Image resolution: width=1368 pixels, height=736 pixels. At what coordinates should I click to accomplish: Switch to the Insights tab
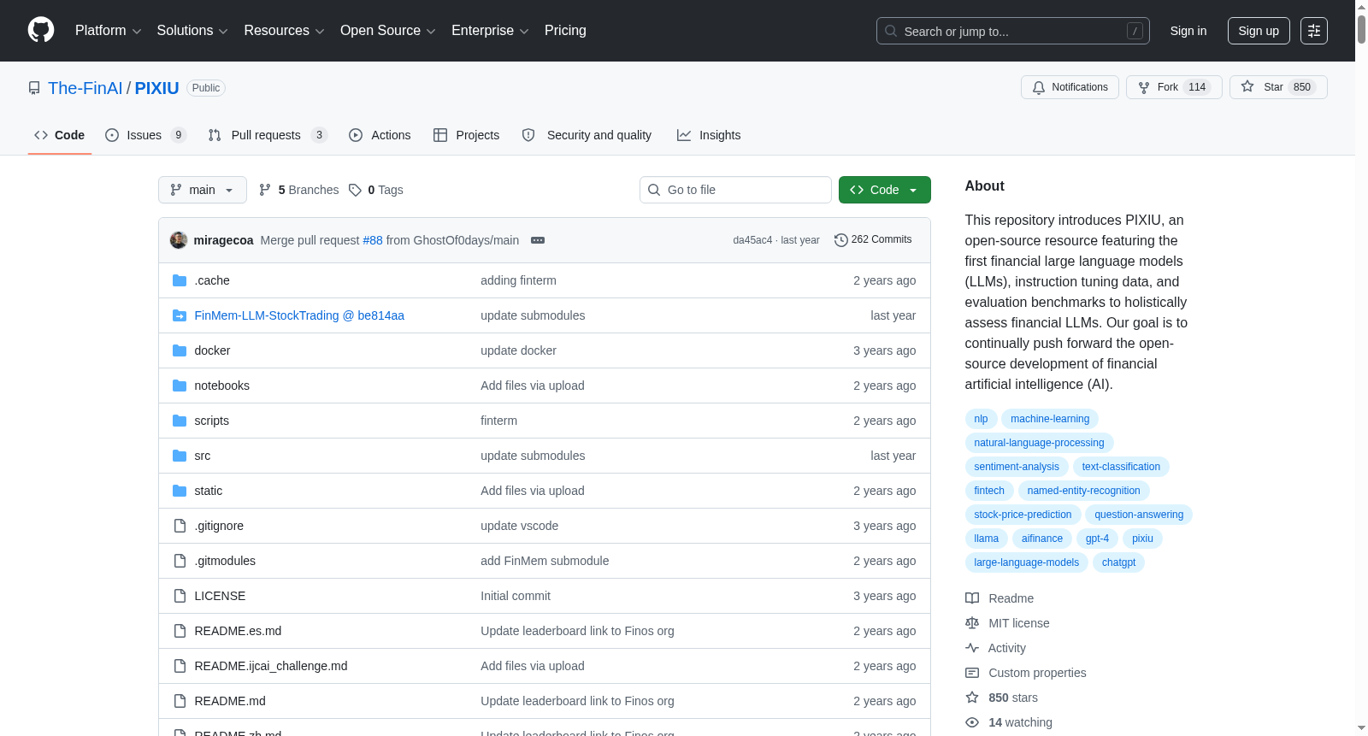tap(709, 135)
